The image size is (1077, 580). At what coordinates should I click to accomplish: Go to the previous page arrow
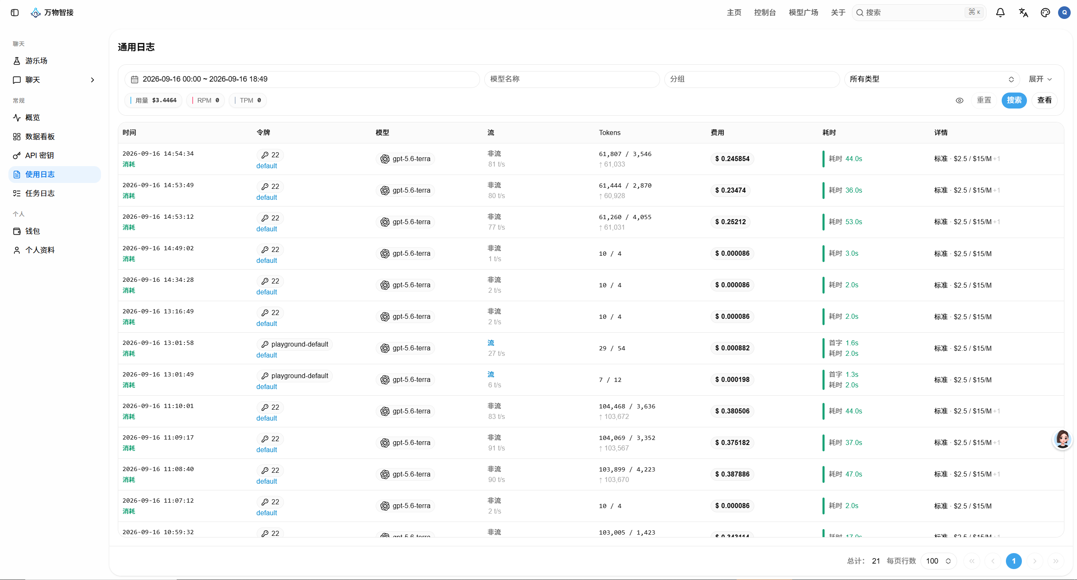pos(993,561)
